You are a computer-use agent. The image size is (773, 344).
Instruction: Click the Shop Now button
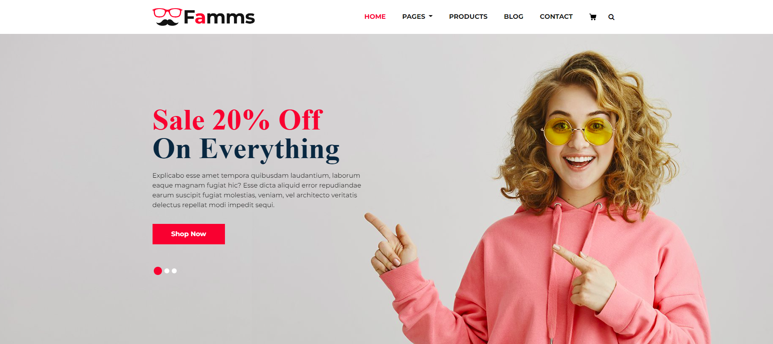click(189, 234)
